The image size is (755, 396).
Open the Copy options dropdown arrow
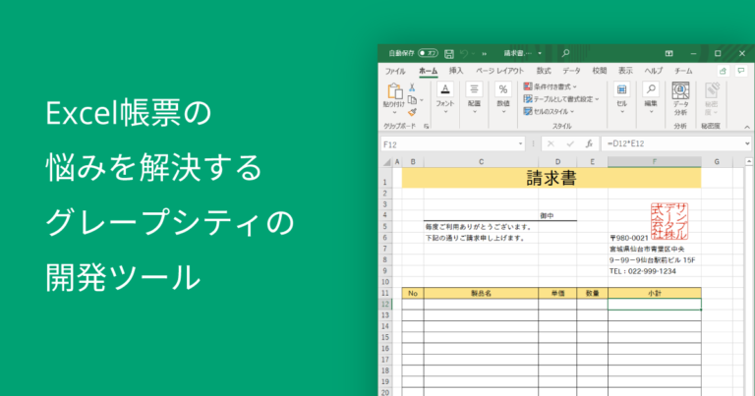coord(422,100)
